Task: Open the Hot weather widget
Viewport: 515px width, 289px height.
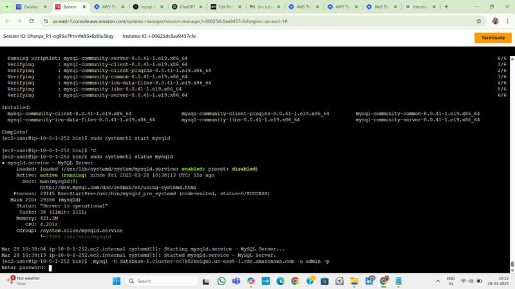Action: pos(24,281)
